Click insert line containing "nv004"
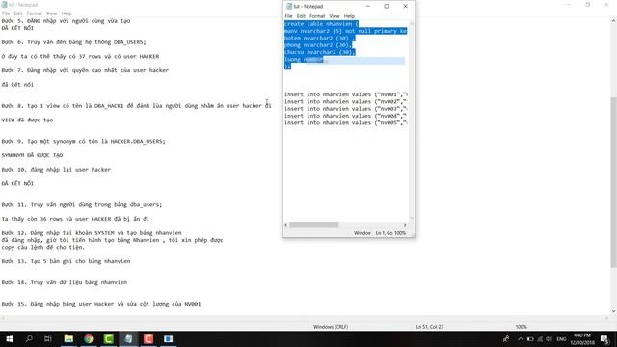Image resolution: width=617 pixels, height=347 pixels. (x=345, y=116)
